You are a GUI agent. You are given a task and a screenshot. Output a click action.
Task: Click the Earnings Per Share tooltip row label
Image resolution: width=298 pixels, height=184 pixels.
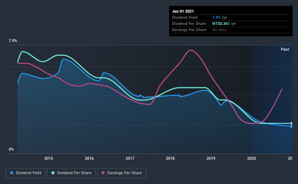pos(189,30)
